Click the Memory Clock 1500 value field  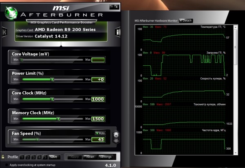(98, 119)
